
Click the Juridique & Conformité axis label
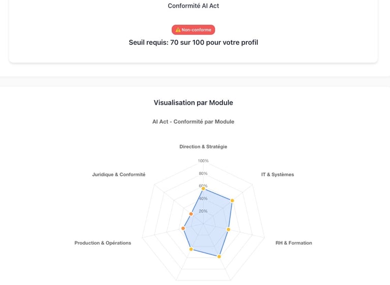[x=118, y=175]
